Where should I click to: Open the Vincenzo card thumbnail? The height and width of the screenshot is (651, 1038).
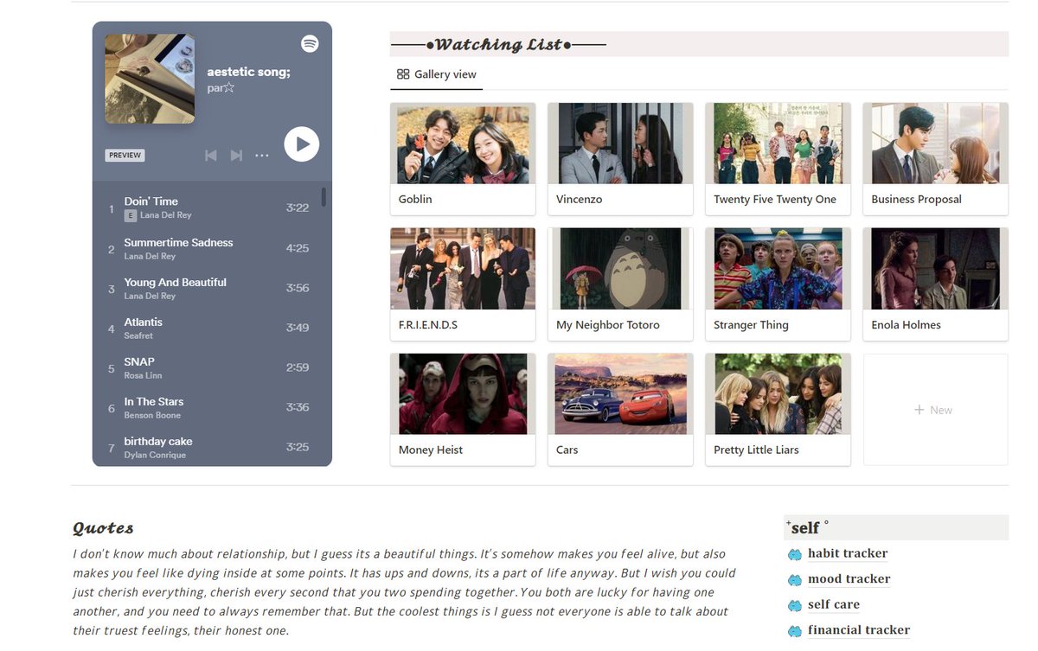(620, 143)
